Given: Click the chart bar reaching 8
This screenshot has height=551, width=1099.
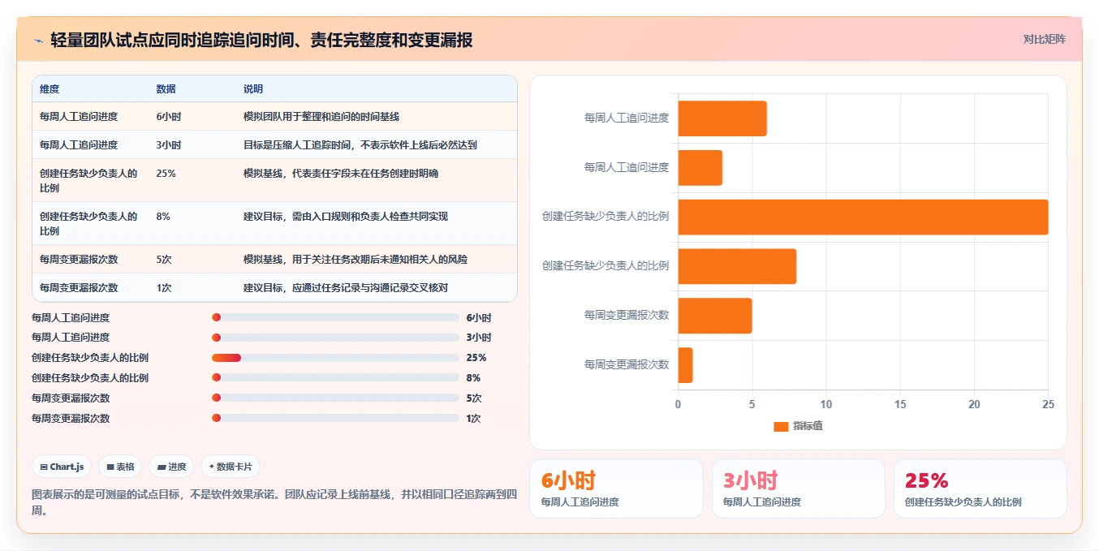Looking at the screenshot, I should point(737,266).
